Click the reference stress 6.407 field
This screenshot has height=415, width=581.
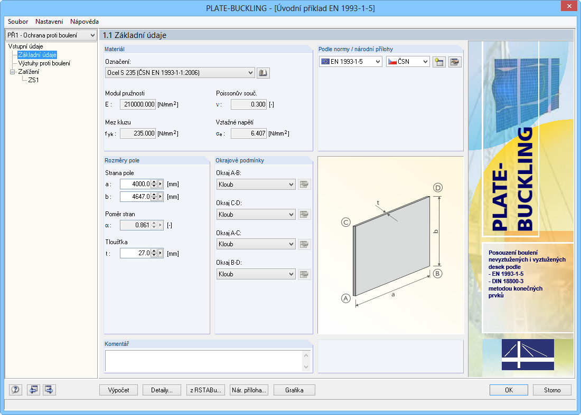coord(249,133)
